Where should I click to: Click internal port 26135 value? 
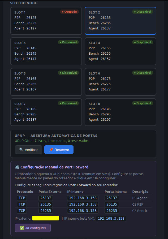point(111,205)
